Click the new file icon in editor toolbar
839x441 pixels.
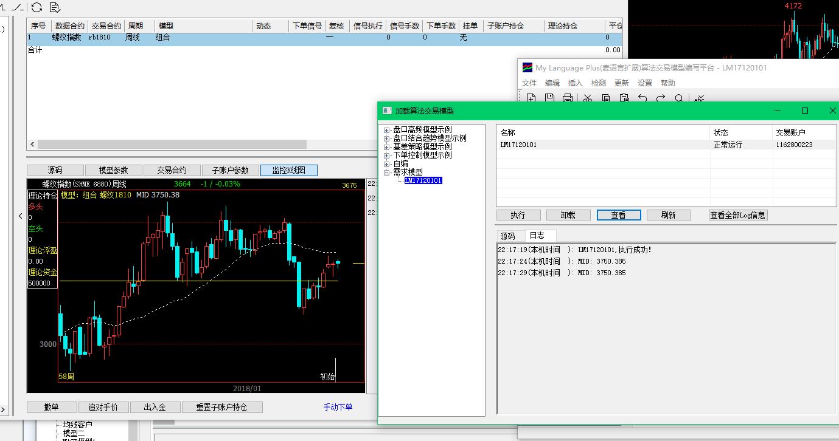pyautogui.click(x=531, y=98)
